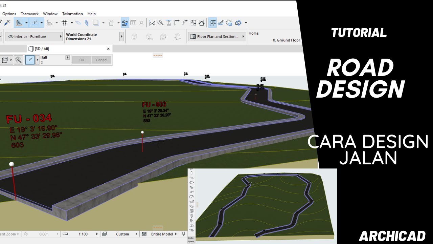This screenshot has width=433, height=244.
Task: Open the Entire Model structure display dropdown
Action: (x=161, y=234)
